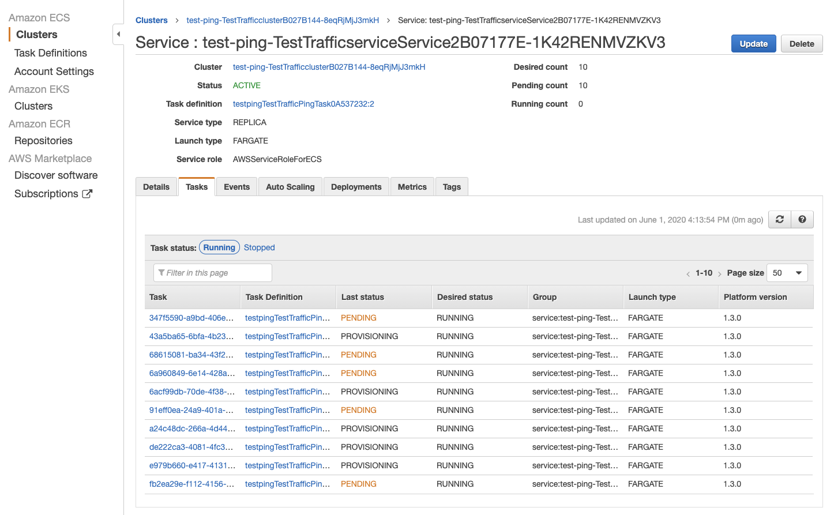Collapse the left navigation sidebar arrow
Viewport: 834px width, 515px height.
(x=118, y=34)
